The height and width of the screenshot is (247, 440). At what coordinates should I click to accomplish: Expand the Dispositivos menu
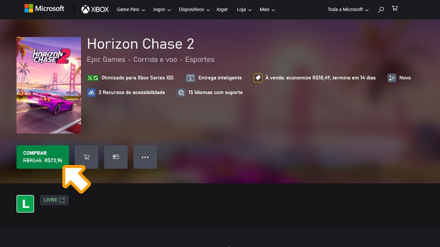pyautogui.click(x=194, y=9)
